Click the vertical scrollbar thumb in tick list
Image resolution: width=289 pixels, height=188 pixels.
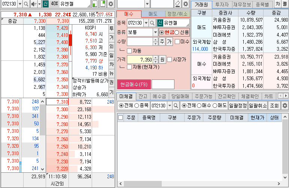(43, 120)
